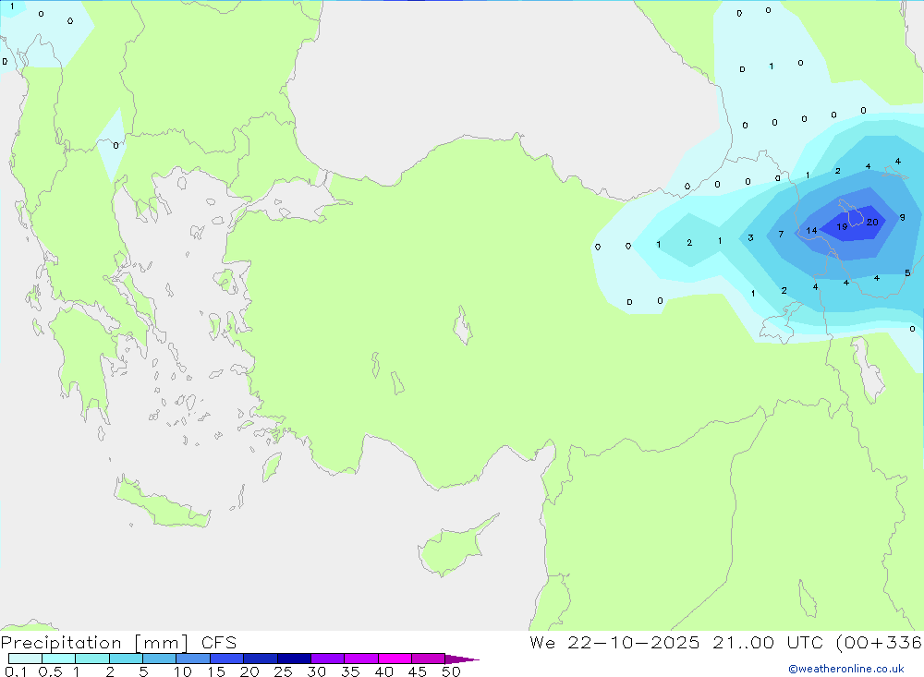The image size is (924, 677).
Task: Click the island of Crete on the map
Action: tap(161, 505)
